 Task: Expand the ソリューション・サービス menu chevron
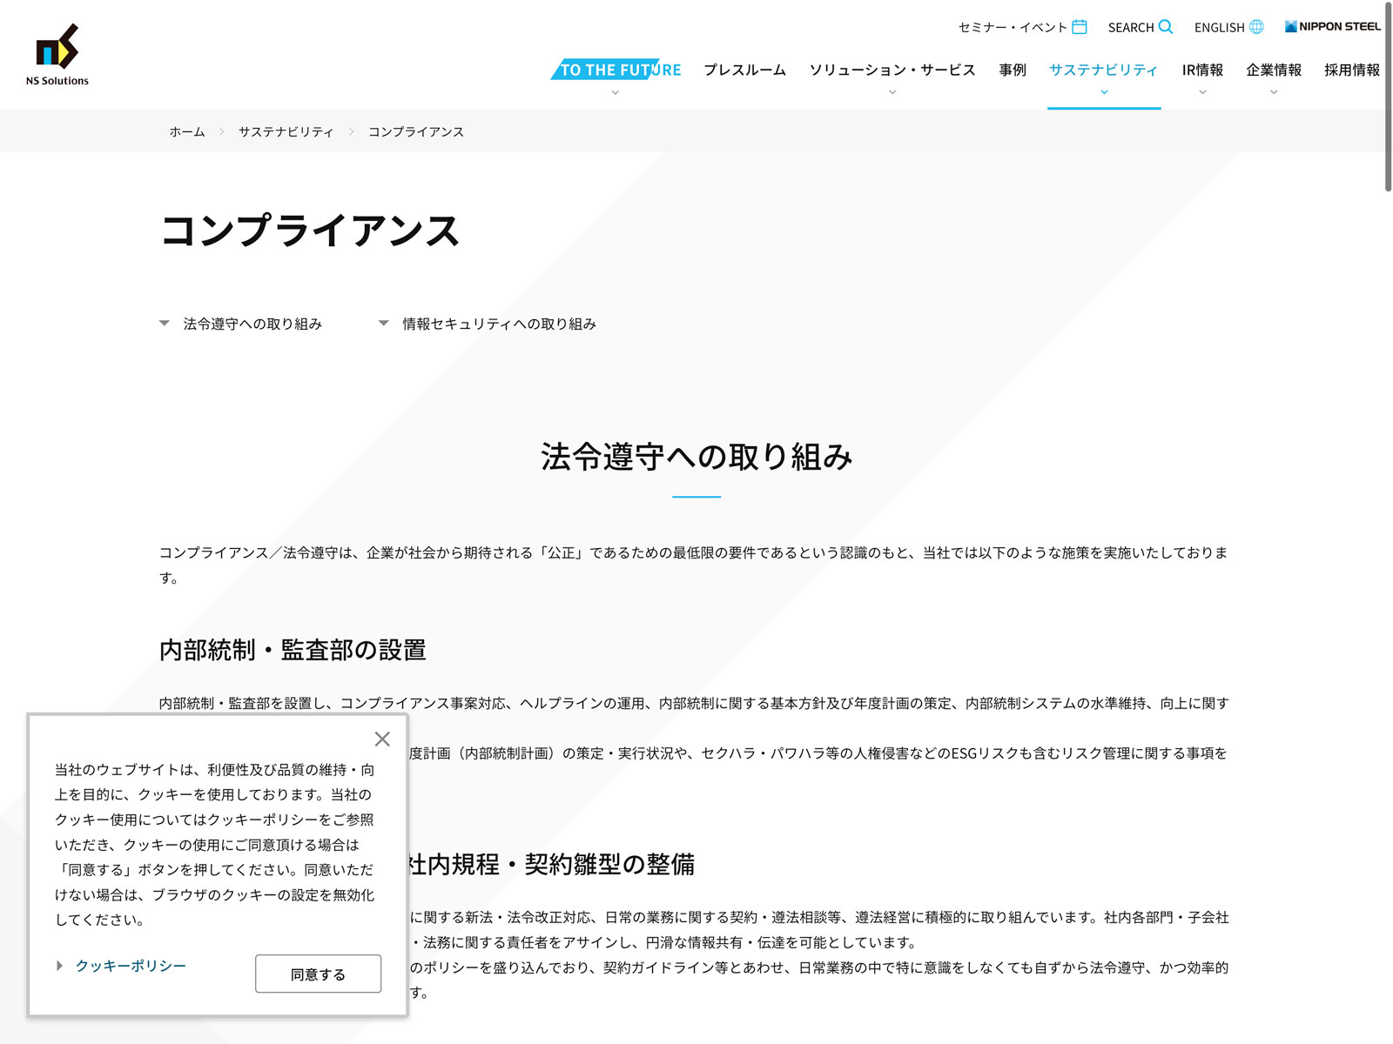(x=892, y=92)
